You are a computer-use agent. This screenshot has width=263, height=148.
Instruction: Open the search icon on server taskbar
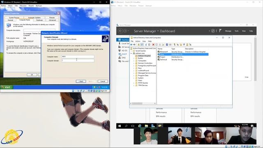coord(126,126)
